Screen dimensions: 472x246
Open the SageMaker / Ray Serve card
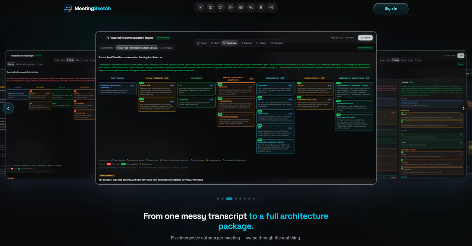pos(315,103)
